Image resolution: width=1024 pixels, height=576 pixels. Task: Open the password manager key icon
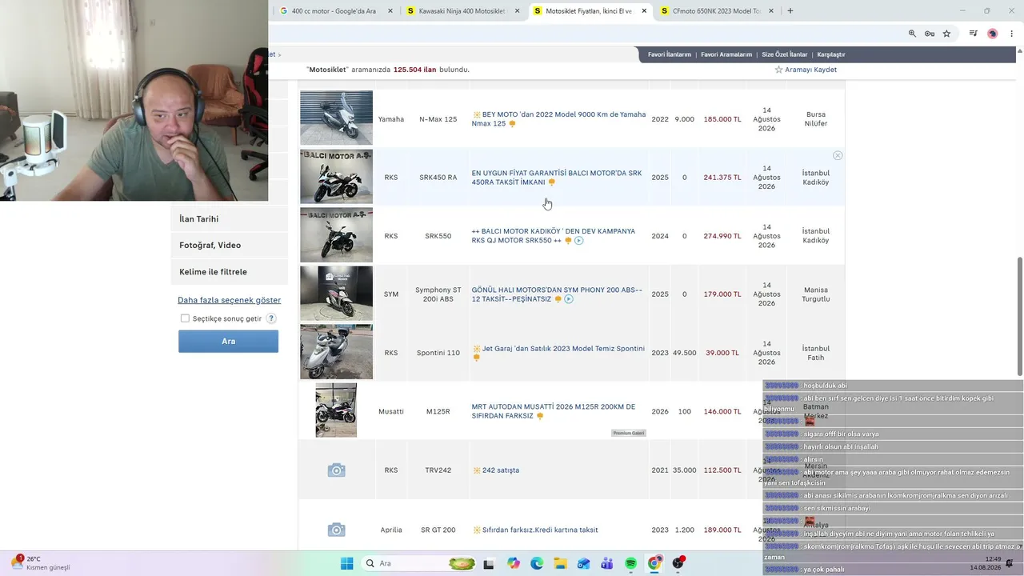[930, 34]
